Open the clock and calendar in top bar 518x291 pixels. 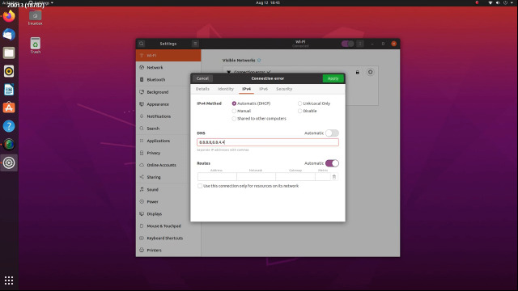point(268,2)
